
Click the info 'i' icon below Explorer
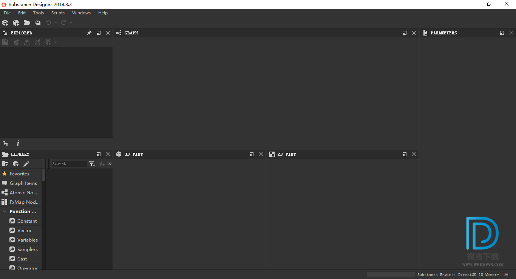point(18,144)
